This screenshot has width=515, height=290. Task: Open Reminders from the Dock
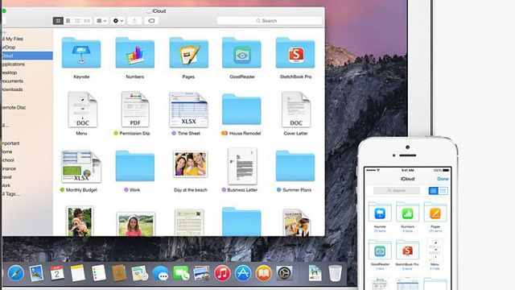pyautogui.click(x=98, y=273)
